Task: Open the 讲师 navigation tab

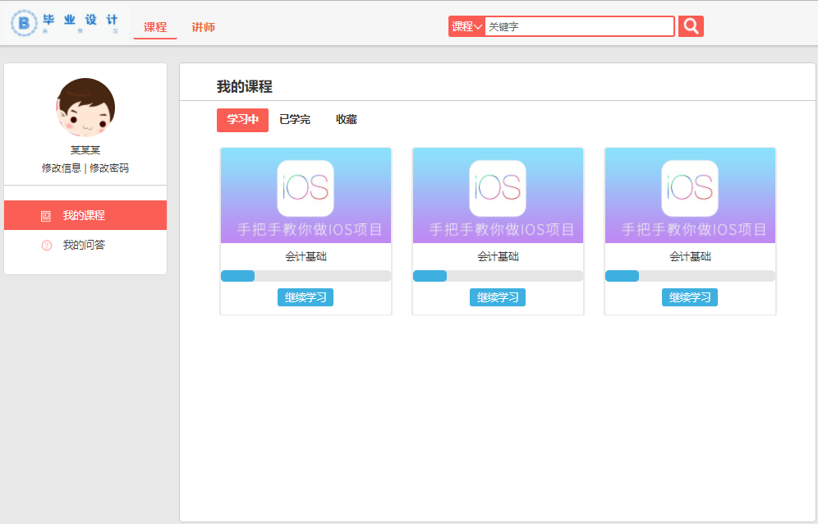Action: 204,27
